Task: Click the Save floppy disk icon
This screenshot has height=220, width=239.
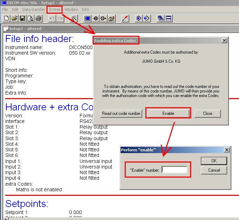Action: click(22, 19)
